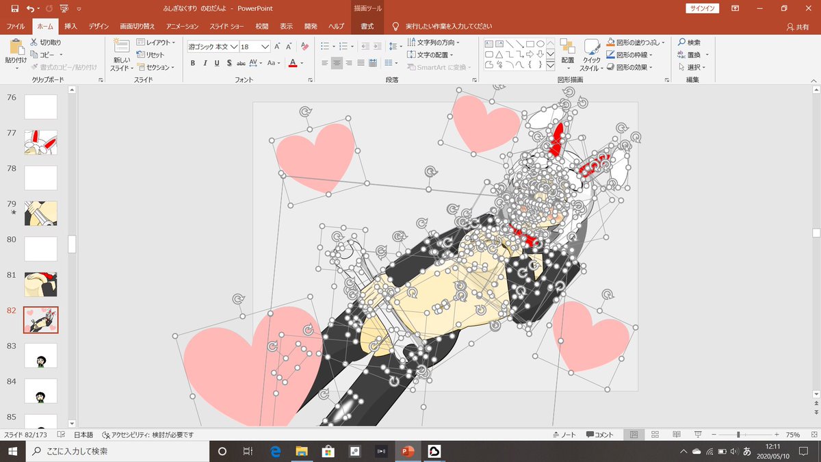Toggle underline formatting

point(216,63)
